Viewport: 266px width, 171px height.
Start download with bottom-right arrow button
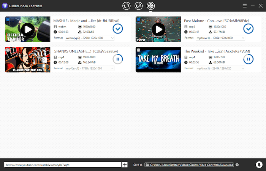259,165
